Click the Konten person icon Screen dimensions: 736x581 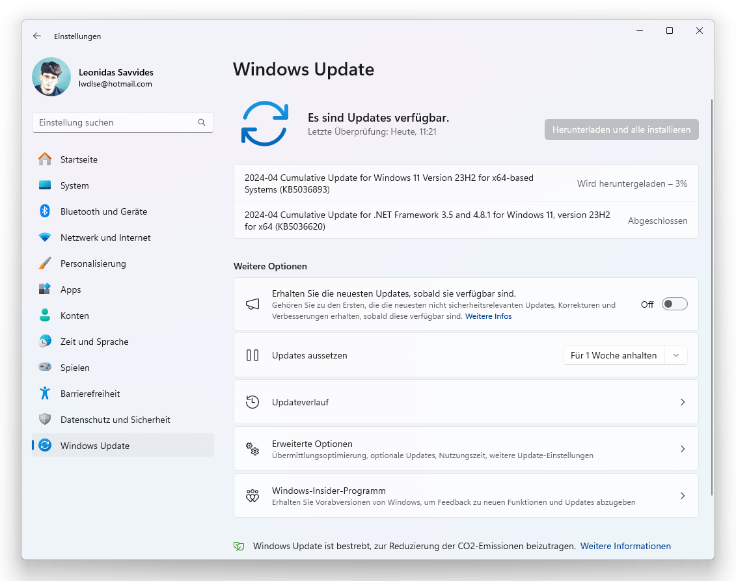click(45, 315)
